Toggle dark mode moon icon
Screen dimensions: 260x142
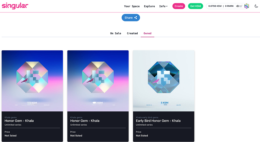pos(256,6)
